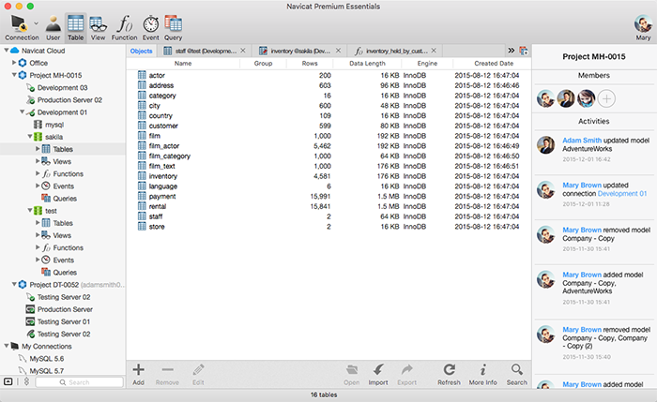Image resolution: width=657 pixels, height=402 pixels.
Task: Open Search in the bottom toolbar
Action: tap(516, 374)
